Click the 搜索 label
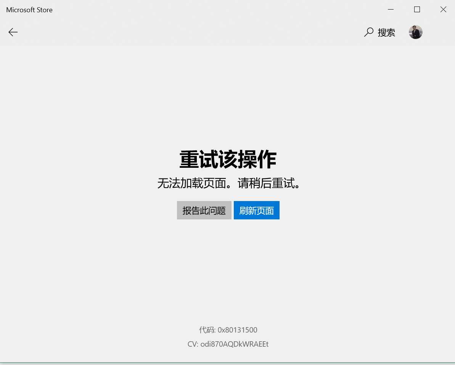The height and width of the screenshot is (365, 455). tap(386, 32)
